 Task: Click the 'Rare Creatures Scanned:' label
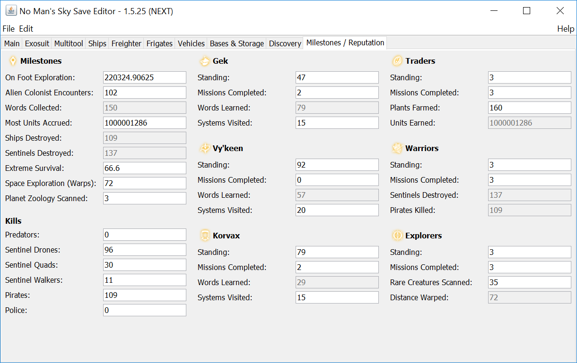tap(431, 282)
